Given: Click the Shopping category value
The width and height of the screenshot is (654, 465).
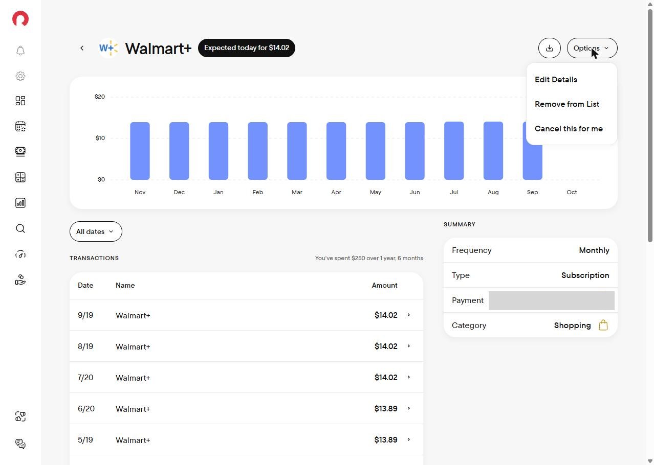Looking at the screenshot, I should pyautogui.click(x=572, y=325).
